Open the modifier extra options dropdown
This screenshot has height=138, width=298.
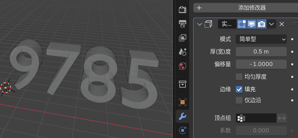tap(272, 24)
